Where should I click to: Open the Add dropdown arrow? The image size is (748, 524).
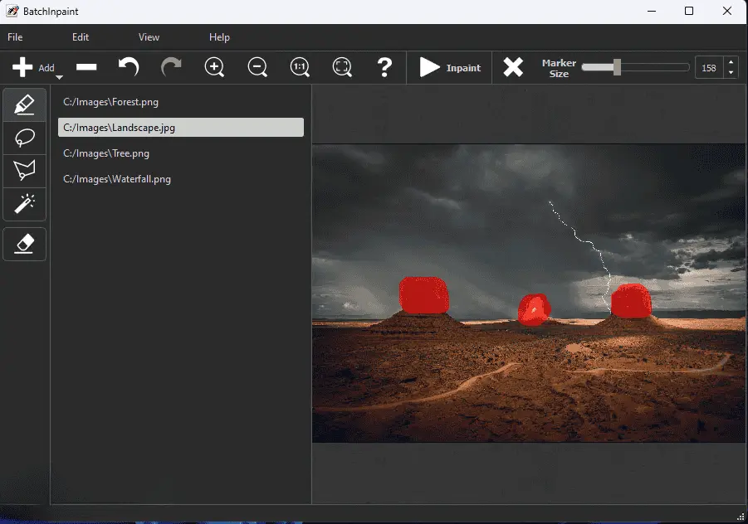(59, 77)
